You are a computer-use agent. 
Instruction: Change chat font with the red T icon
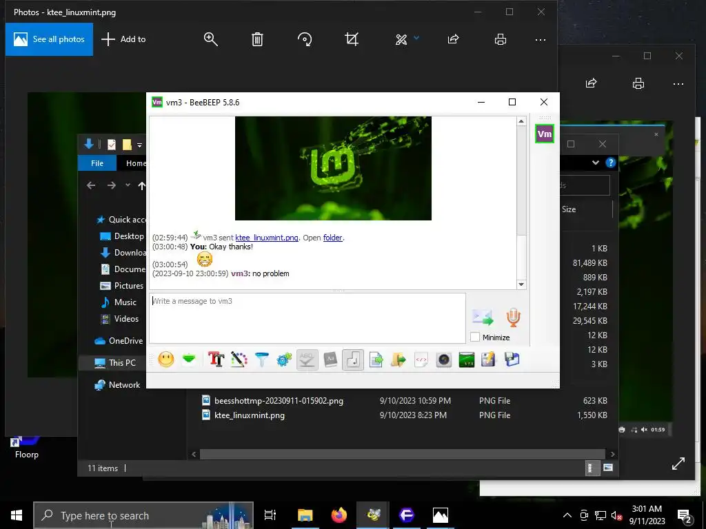coord(216,360)
